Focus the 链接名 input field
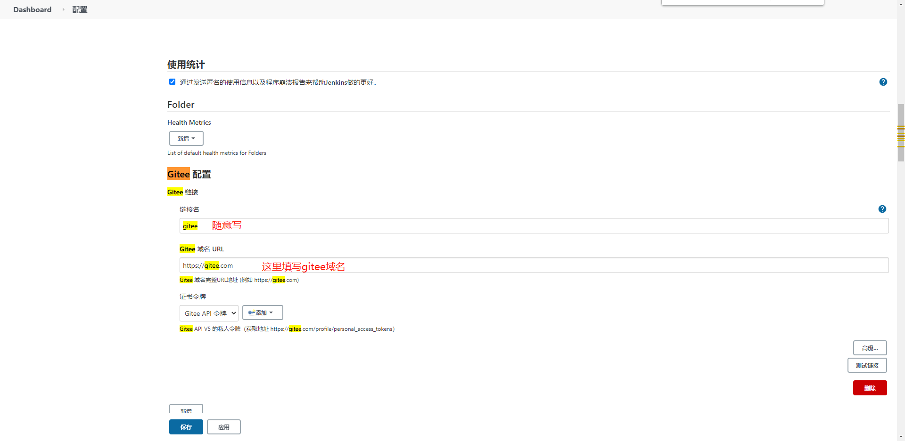 (534, 225)
